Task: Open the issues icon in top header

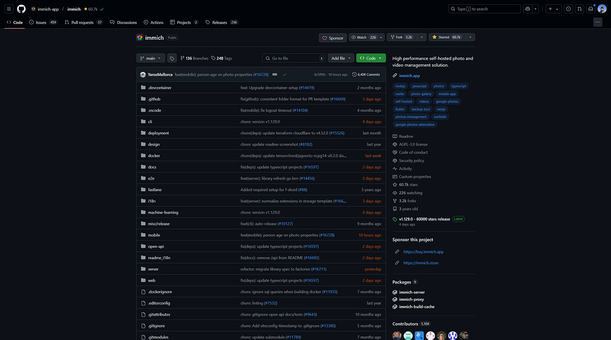Action: coord(568,9)
